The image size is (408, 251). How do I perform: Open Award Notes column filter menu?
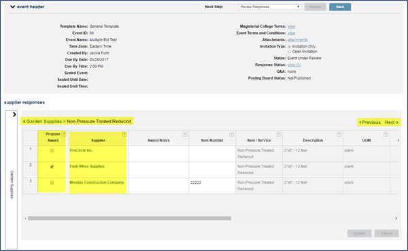tap(185, 135)
